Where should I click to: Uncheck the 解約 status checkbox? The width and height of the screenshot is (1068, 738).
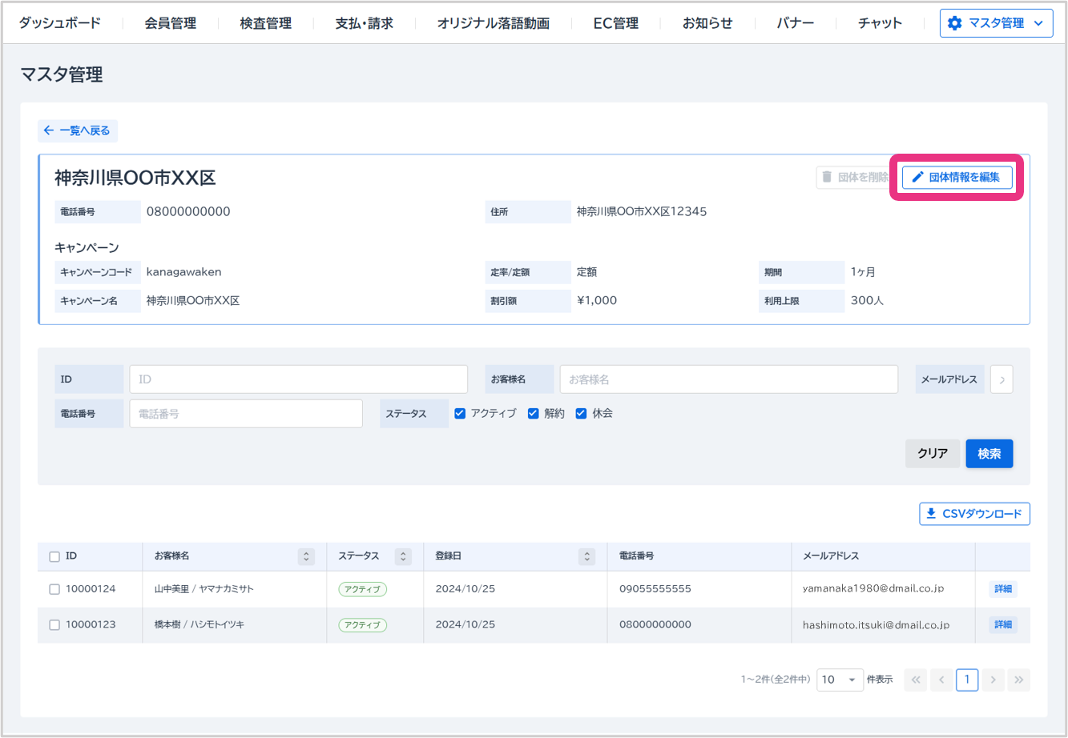[534, 414]
